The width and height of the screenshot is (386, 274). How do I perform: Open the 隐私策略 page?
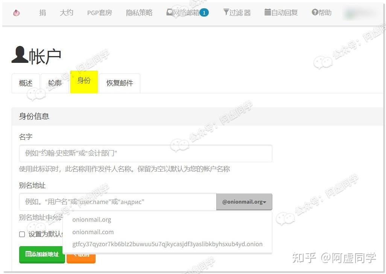click(139, 12)
